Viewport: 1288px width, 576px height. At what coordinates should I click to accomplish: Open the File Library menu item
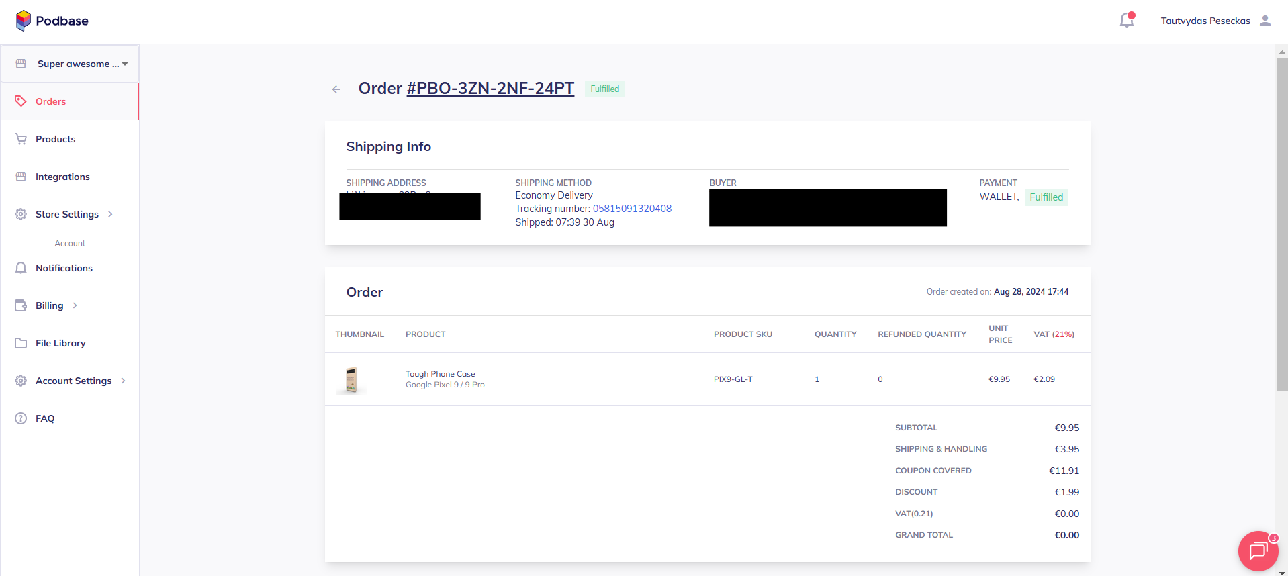coord(69,343)
